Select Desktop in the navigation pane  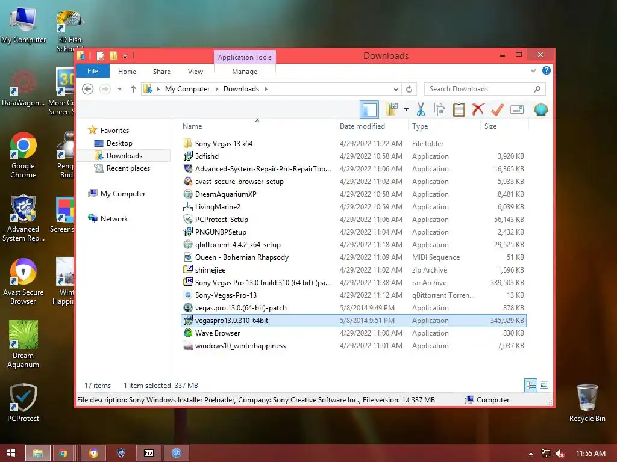pyautogui.click(x=119, y=143)
